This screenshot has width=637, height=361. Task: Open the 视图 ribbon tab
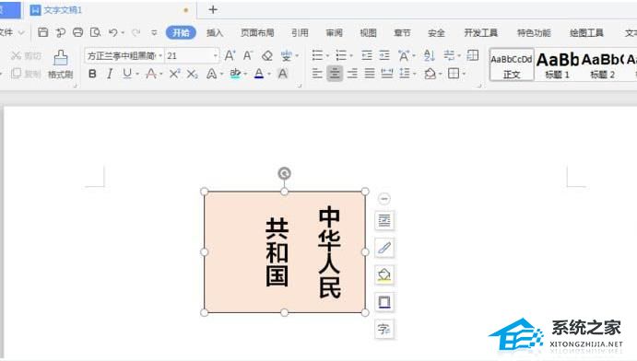[368, 33]
